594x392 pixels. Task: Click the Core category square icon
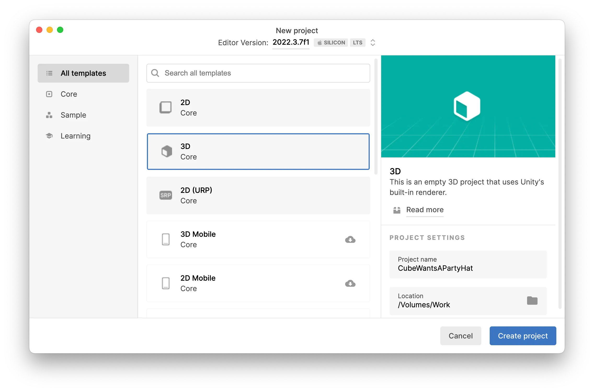(x=49, y=94)
